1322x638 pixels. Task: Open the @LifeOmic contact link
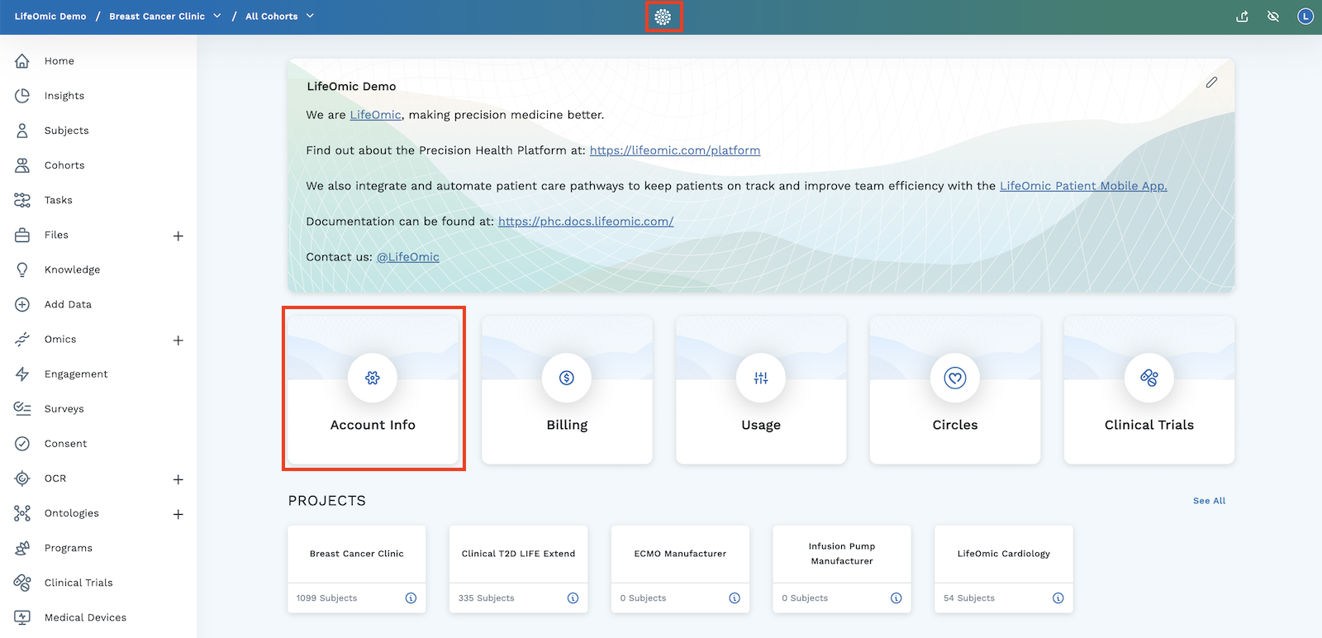pyautogui.click(x=408, y=257)
